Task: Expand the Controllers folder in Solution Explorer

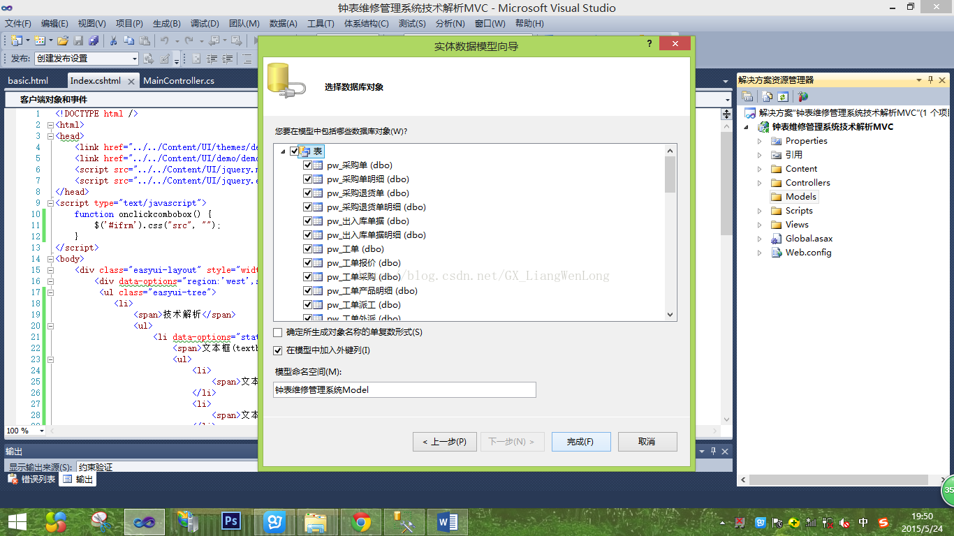Action: click(x=760, y=183)
